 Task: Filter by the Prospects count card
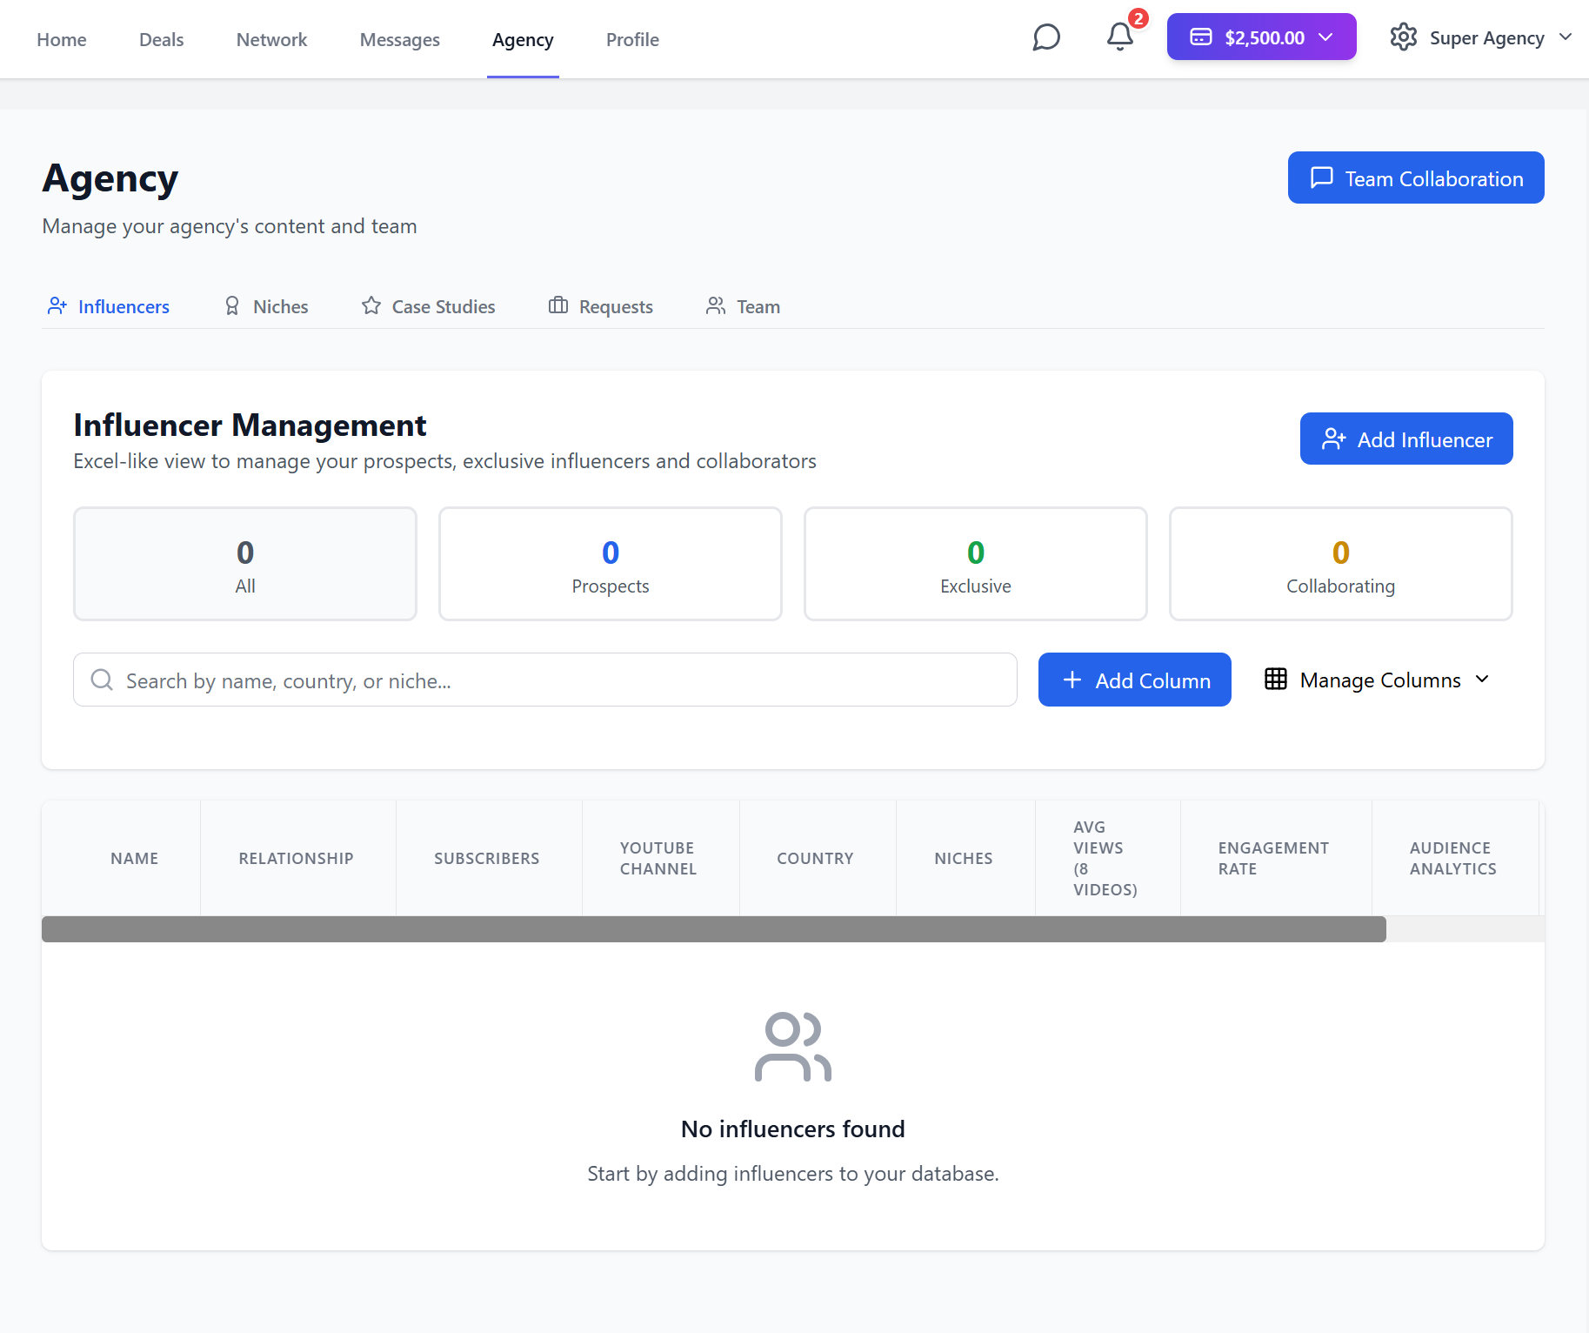pos(611,564)
